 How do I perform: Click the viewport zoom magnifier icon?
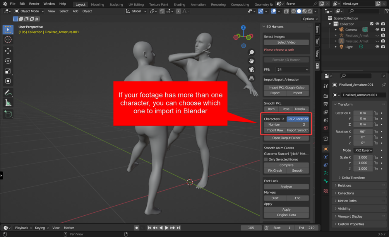[x=251, y=52]
